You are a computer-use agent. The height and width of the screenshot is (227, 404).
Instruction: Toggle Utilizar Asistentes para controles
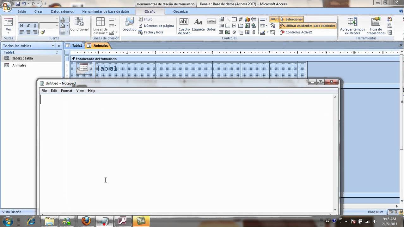pyautogui.click(x=308, y=26)
